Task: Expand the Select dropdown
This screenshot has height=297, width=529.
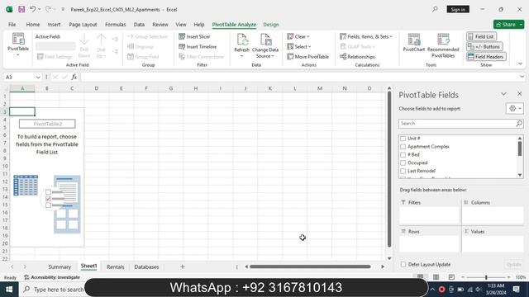Action: click(x=299, y=46)
